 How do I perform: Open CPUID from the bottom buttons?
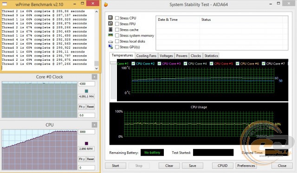pyautogui.click(x=223, y=166)
